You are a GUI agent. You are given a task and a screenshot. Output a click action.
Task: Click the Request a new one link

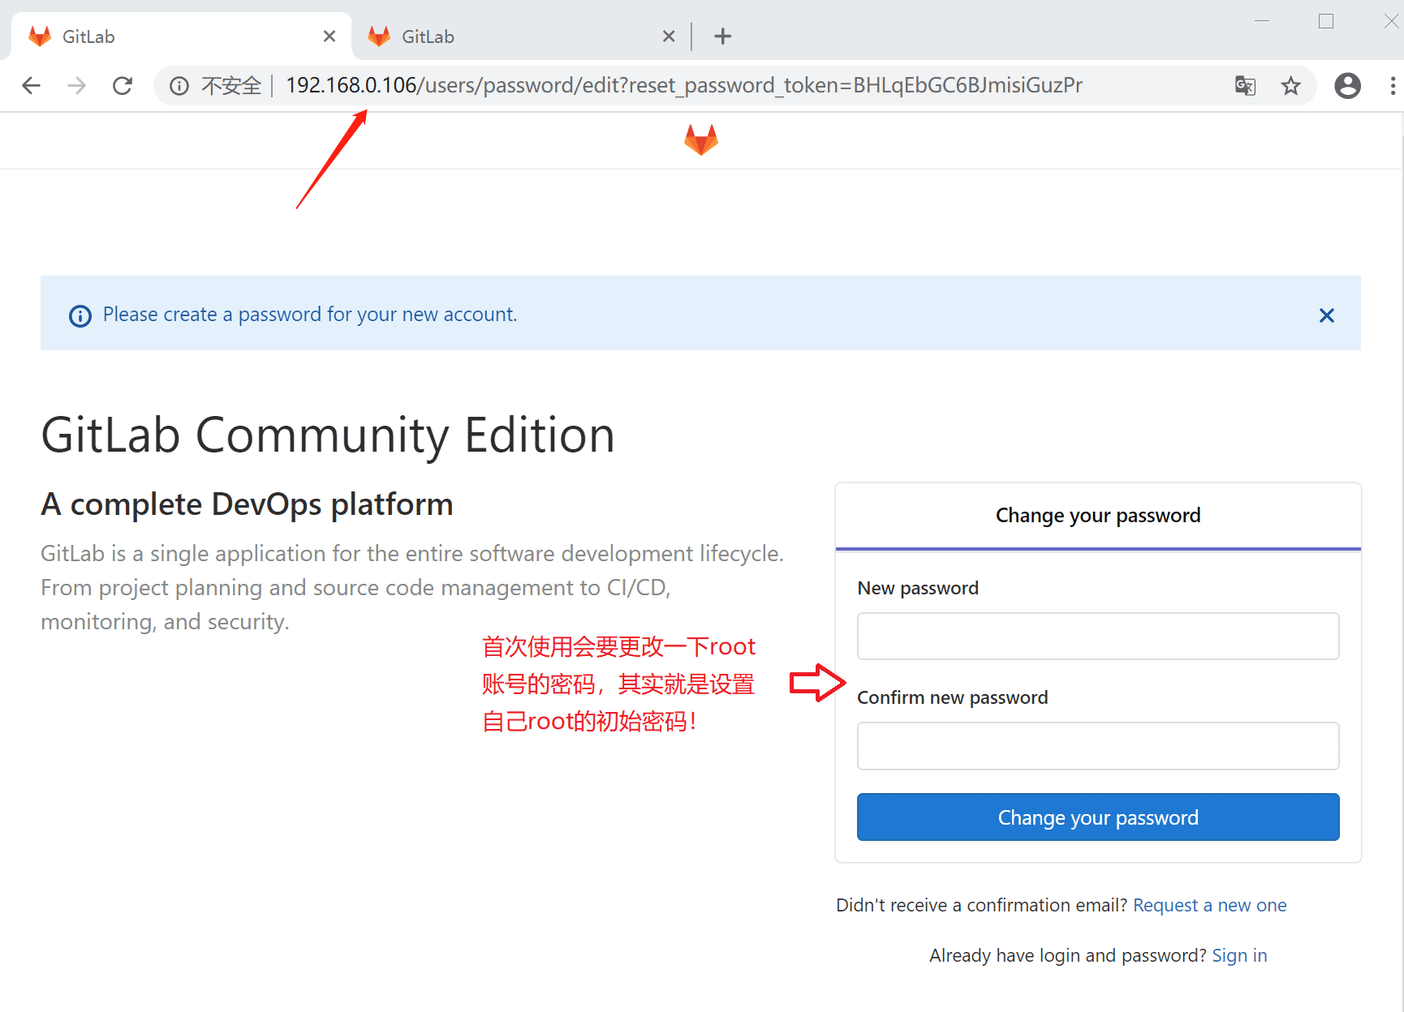[x=1210, y=905]
